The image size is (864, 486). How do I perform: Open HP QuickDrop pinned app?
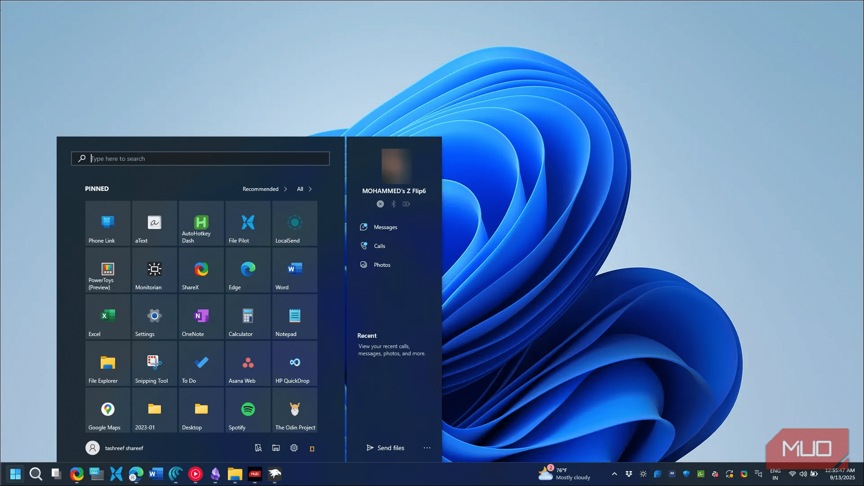click(295, 363)
